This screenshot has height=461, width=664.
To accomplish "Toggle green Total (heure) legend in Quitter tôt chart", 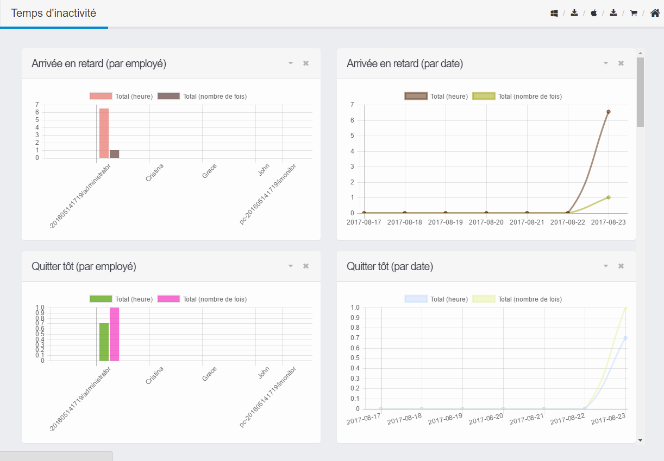I will (121, 299).
